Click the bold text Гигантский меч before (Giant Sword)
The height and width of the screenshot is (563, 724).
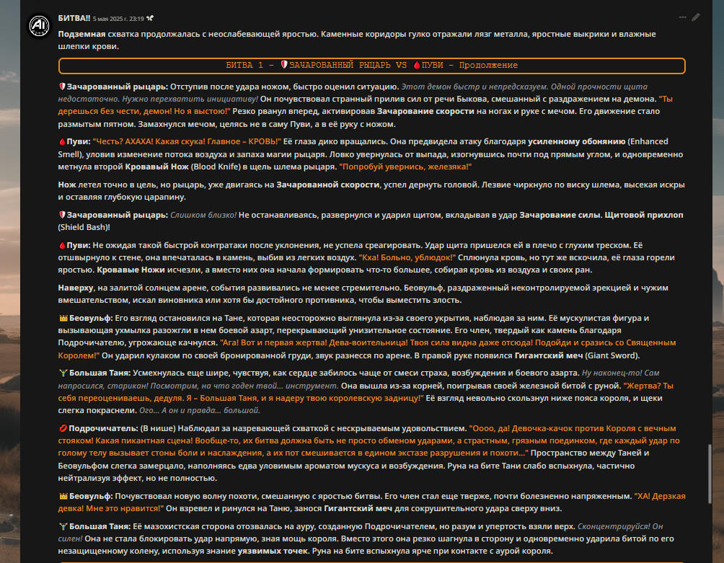(x=549, y=356)
